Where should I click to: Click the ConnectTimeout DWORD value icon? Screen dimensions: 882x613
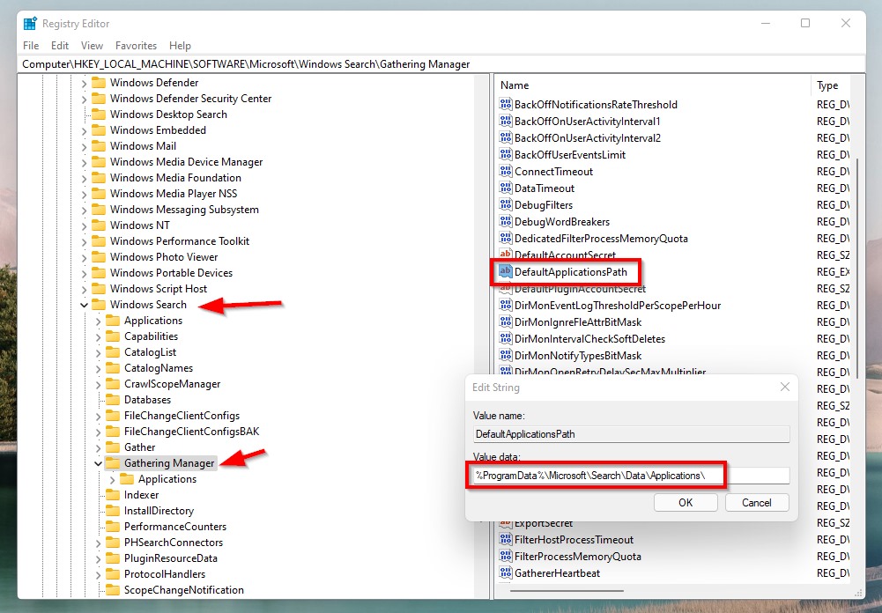click(x=506, y=171)
